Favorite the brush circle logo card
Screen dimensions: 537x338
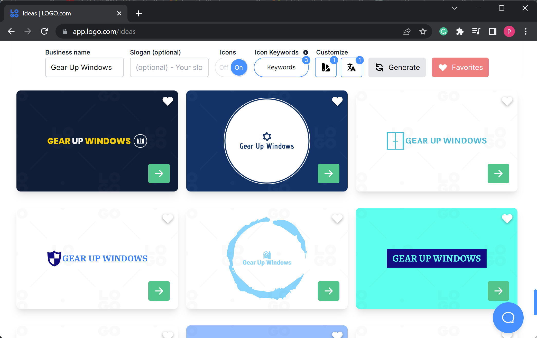pos(337,218)
